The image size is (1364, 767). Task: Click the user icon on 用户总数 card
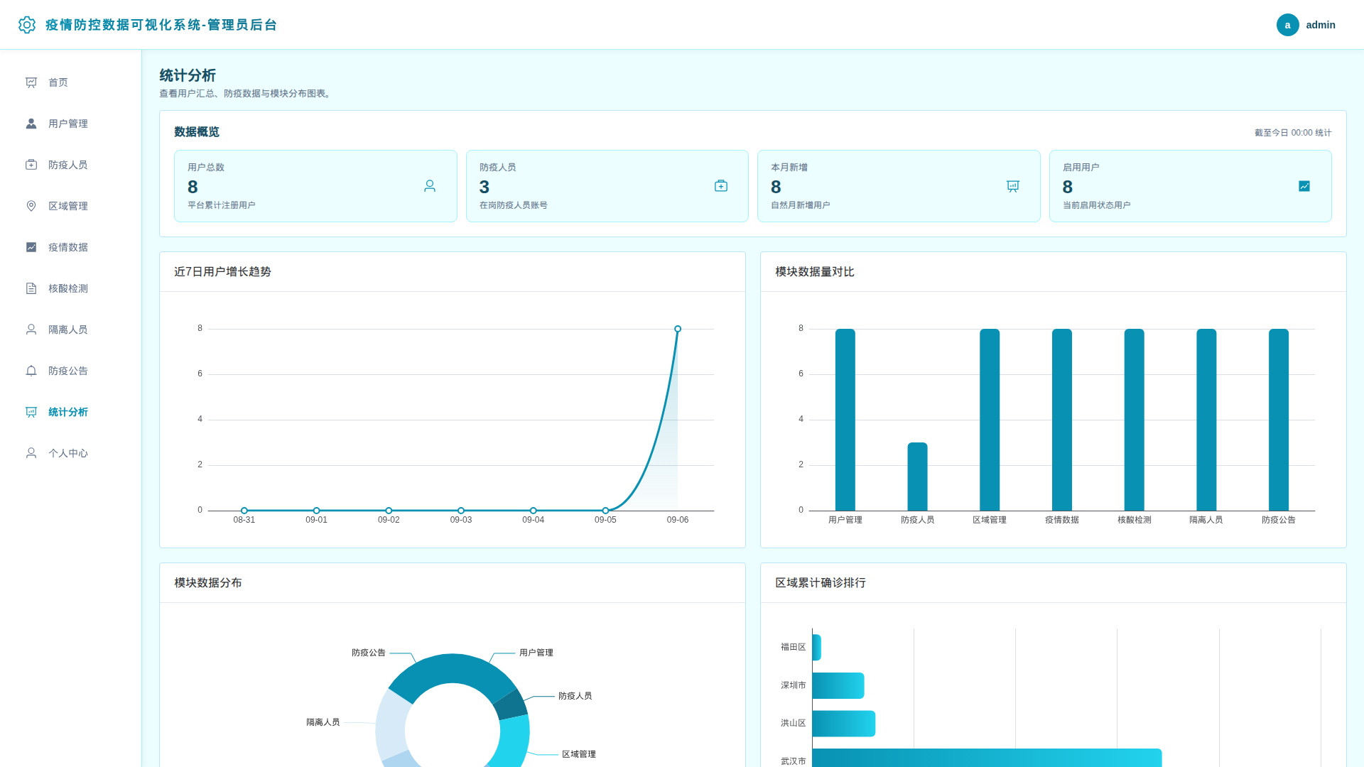430,186
